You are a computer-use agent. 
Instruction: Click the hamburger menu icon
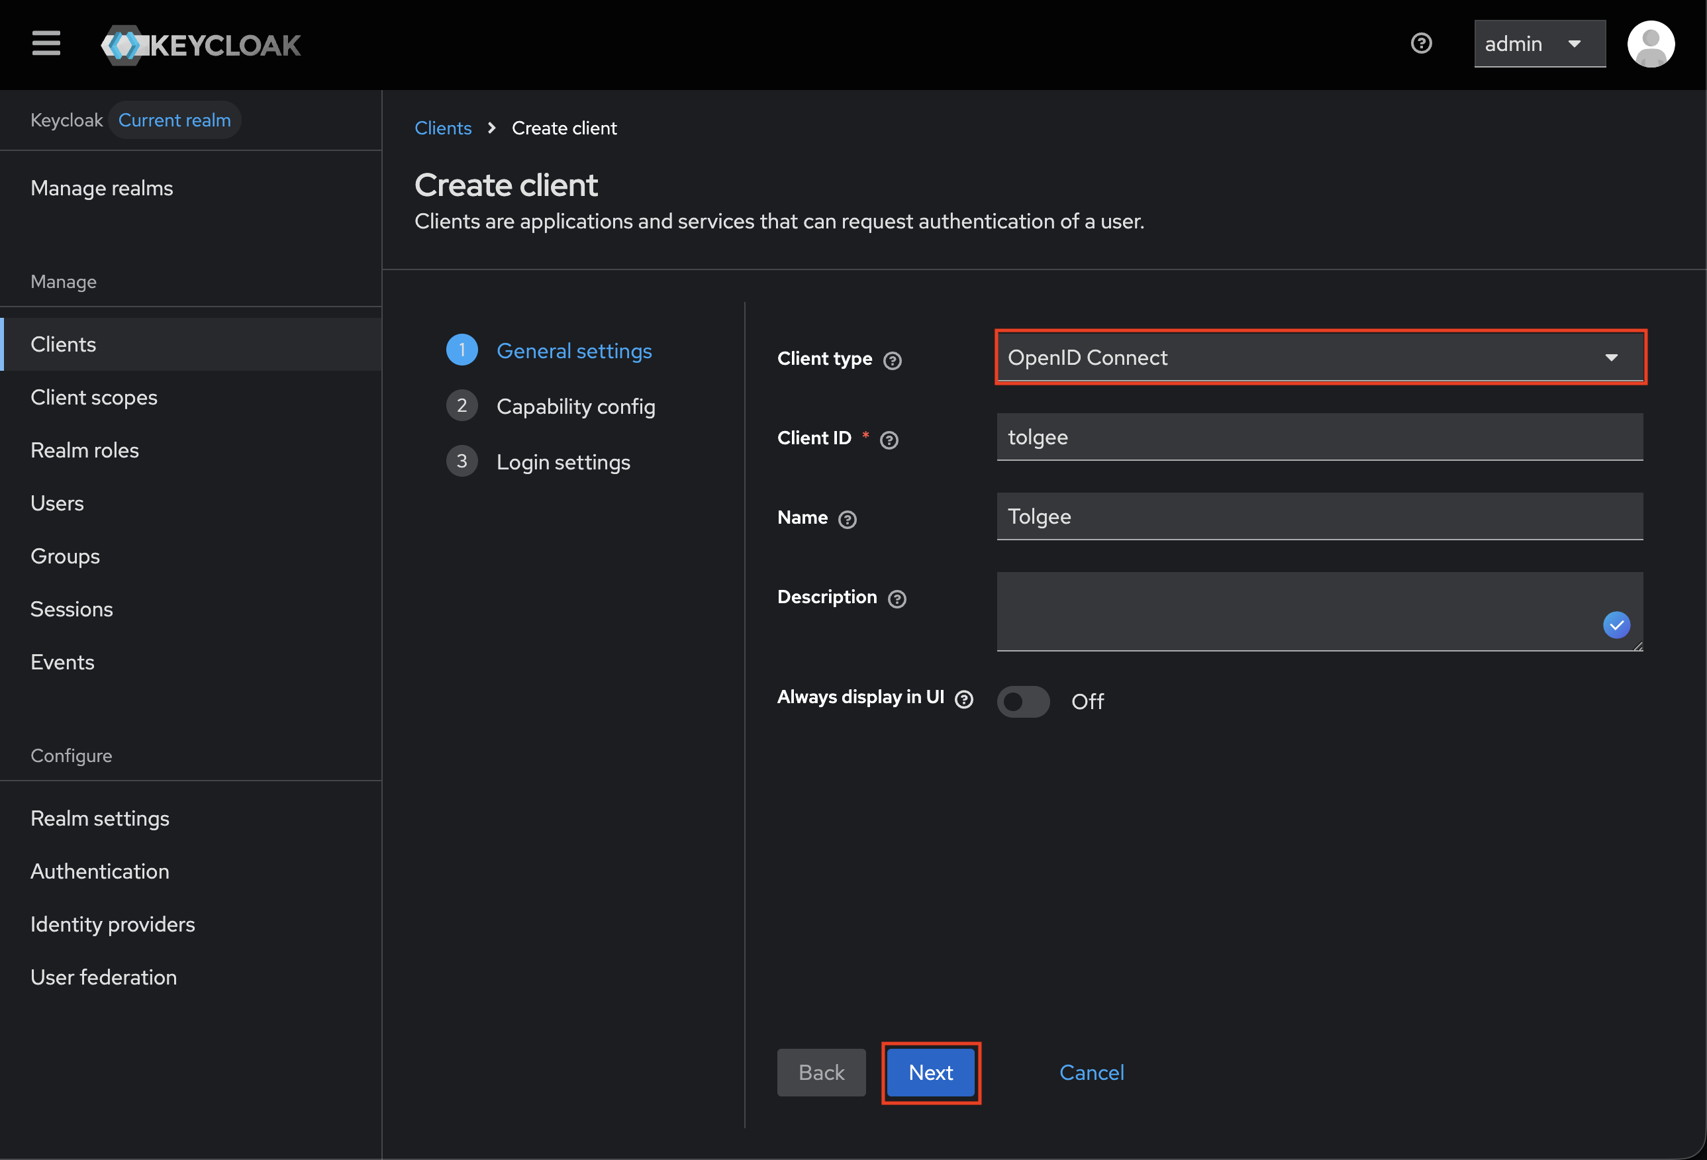click(x=46, y=43)
